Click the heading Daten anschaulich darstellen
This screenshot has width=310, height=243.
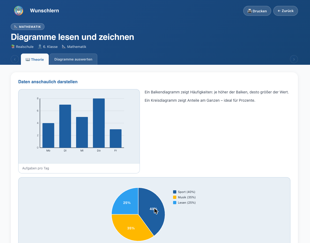pos(48,82)
